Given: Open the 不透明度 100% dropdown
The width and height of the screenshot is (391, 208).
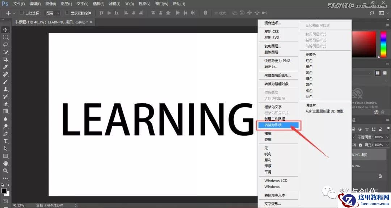Looking at the screenshot, I should (387, 137).
